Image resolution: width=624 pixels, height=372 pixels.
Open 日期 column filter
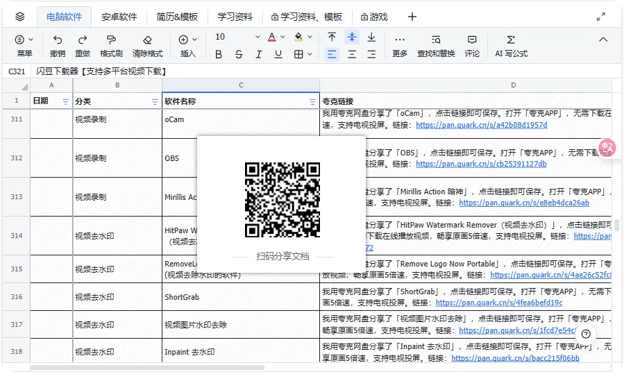click(x=66, y=102)
